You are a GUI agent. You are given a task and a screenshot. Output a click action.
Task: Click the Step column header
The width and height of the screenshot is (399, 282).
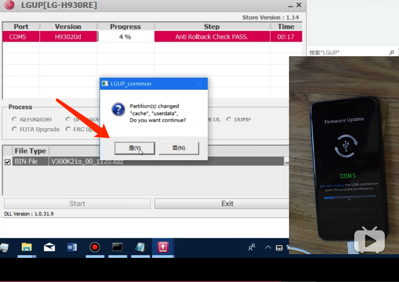(212, 27)
